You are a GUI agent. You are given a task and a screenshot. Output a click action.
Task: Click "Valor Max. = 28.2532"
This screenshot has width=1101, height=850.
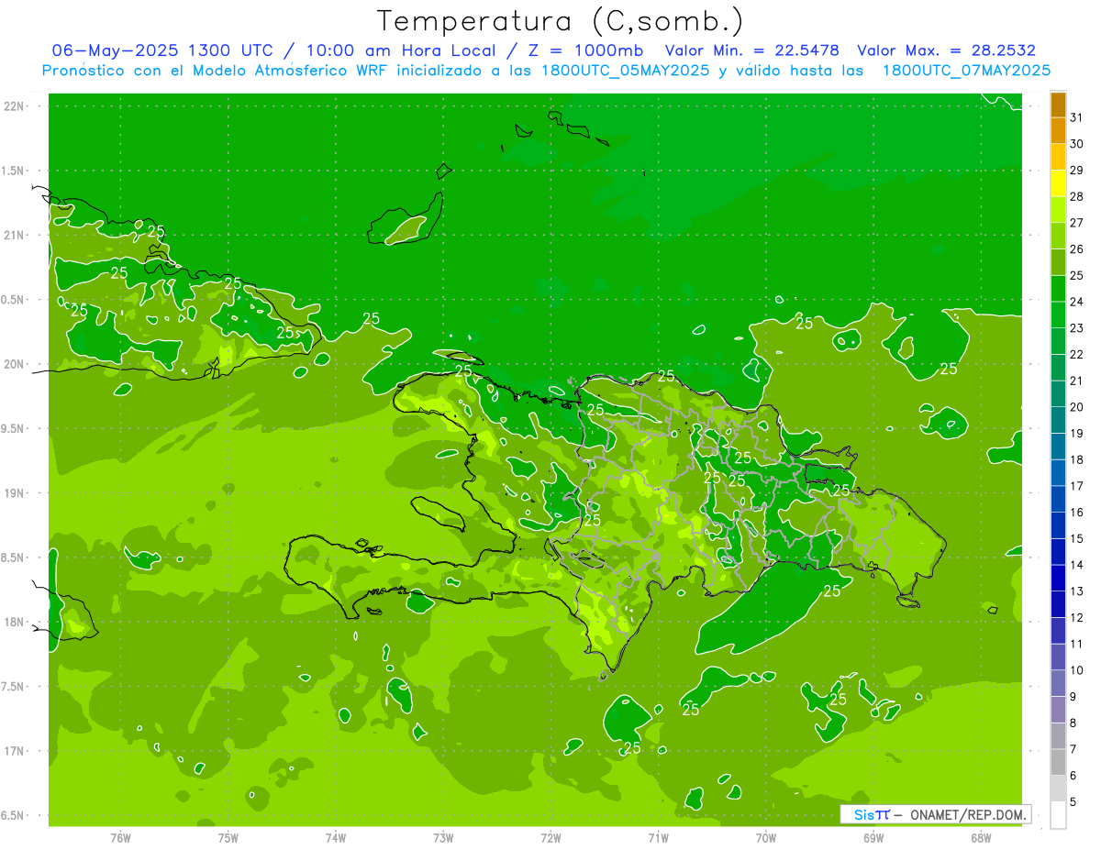946,50
